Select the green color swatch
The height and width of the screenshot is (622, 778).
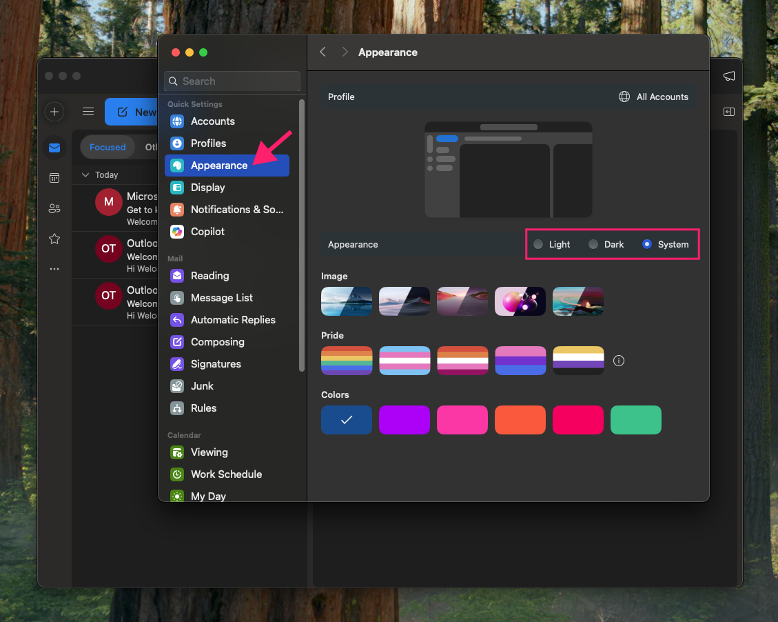636,420
